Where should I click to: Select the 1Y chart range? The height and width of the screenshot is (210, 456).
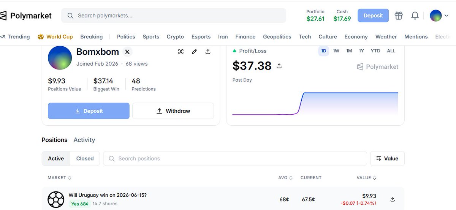(361, 51)
